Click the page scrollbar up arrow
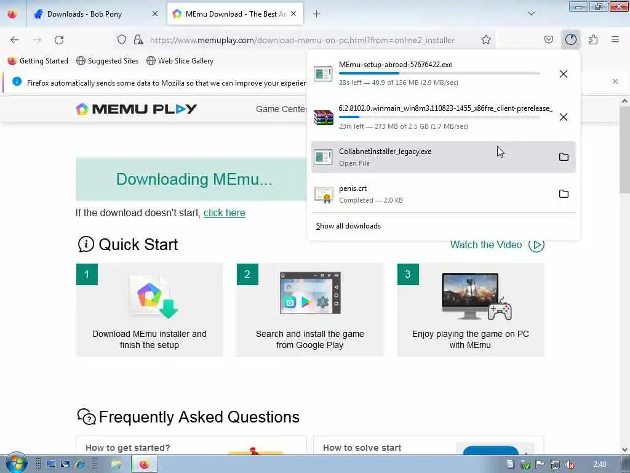The image size is (630, 473). tap(624, 102)
